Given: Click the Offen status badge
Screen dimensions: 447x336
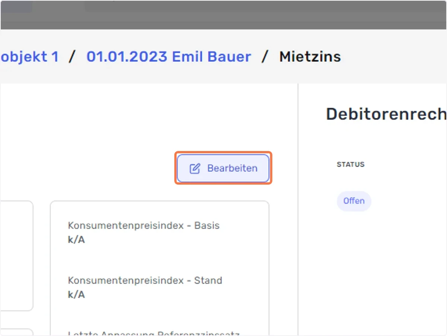Looking at the screenshot, I should click(354, 201).
